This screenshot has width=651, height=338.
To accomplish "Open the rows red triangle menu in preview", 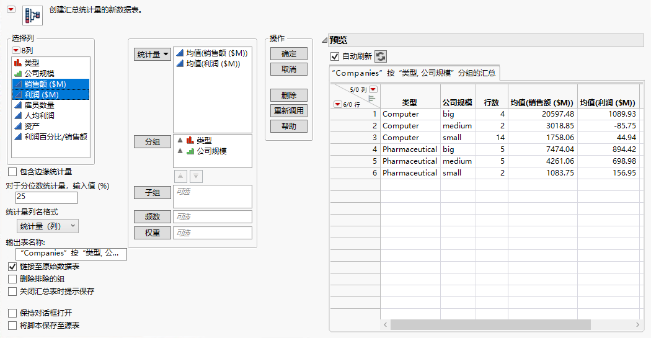I will [337, 104].
